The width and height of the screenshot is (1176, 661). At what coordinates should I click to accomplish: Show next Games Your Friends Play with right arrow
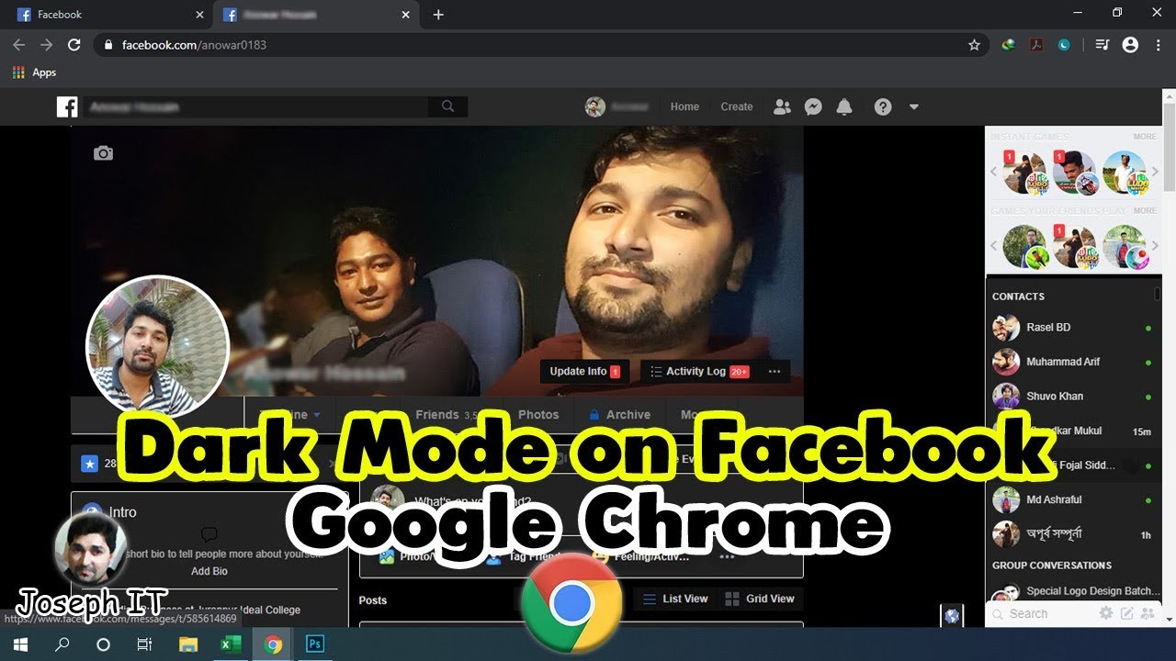coord(1156,247)
